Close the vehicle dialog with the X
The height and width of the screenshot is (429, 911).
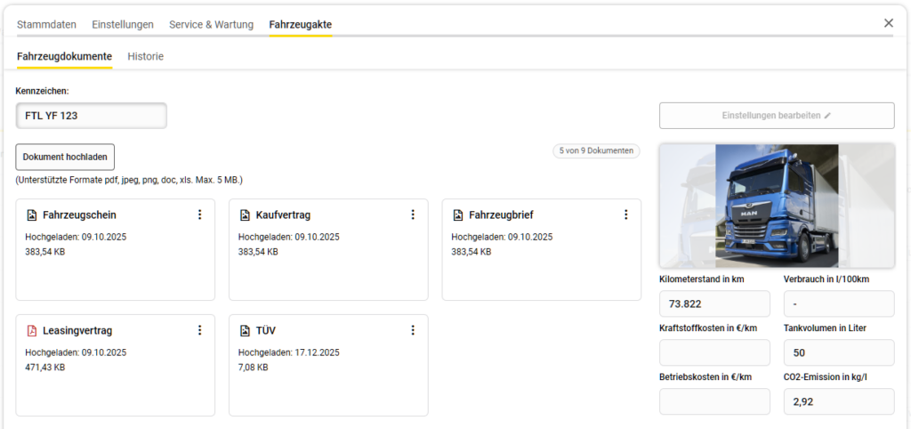[x=888, y=23]
